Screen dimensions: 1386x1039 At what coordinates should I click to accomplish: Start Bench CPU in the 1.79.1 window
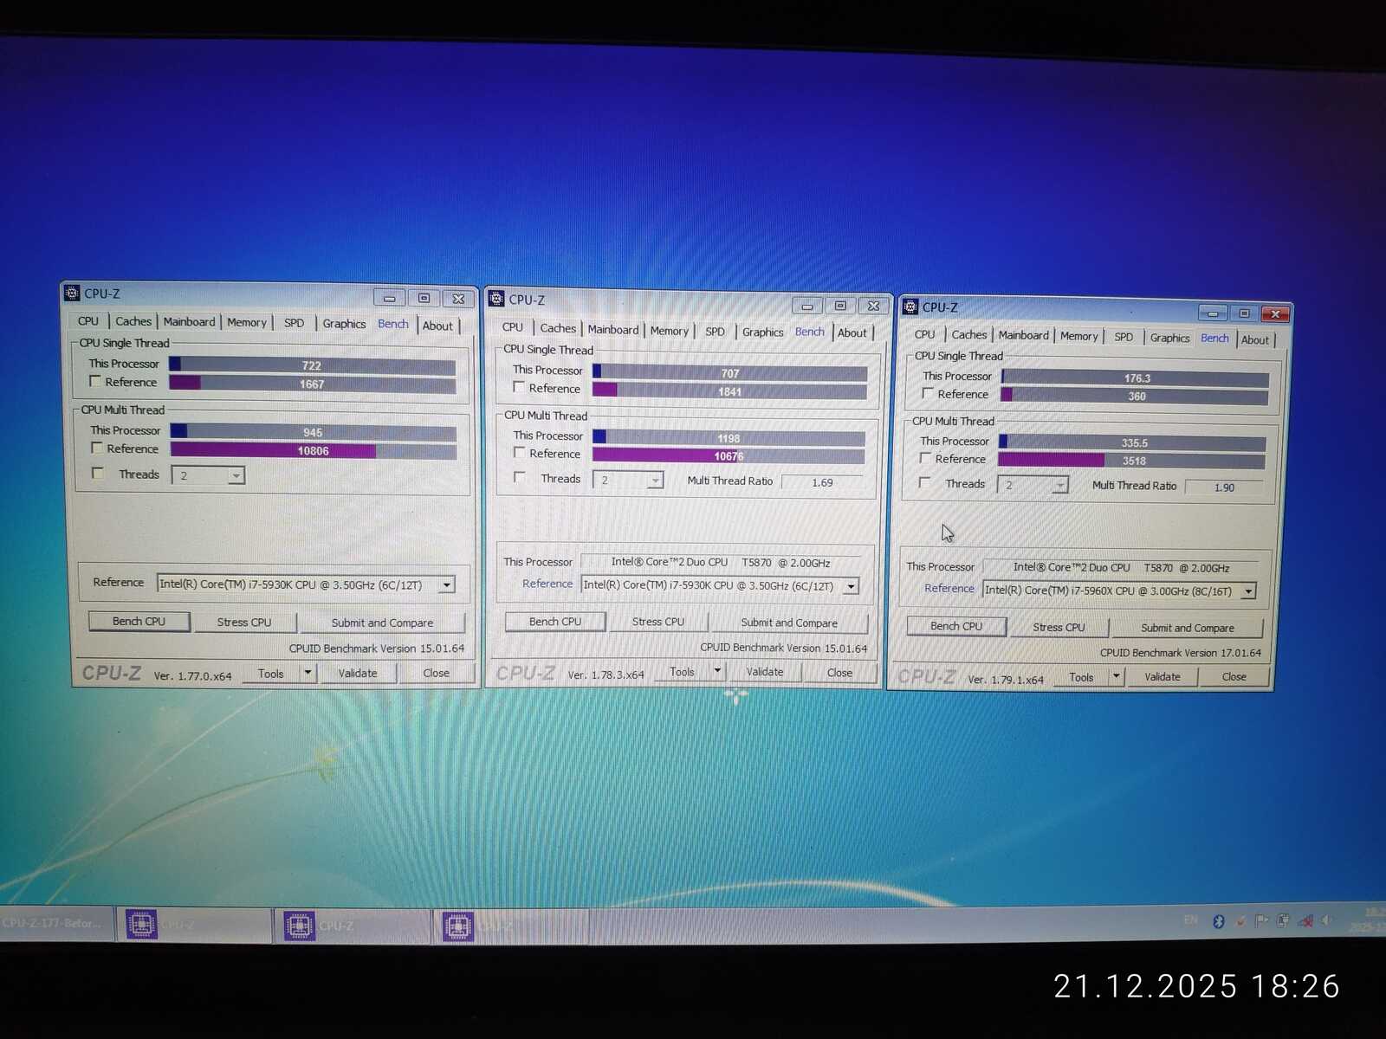956,626
